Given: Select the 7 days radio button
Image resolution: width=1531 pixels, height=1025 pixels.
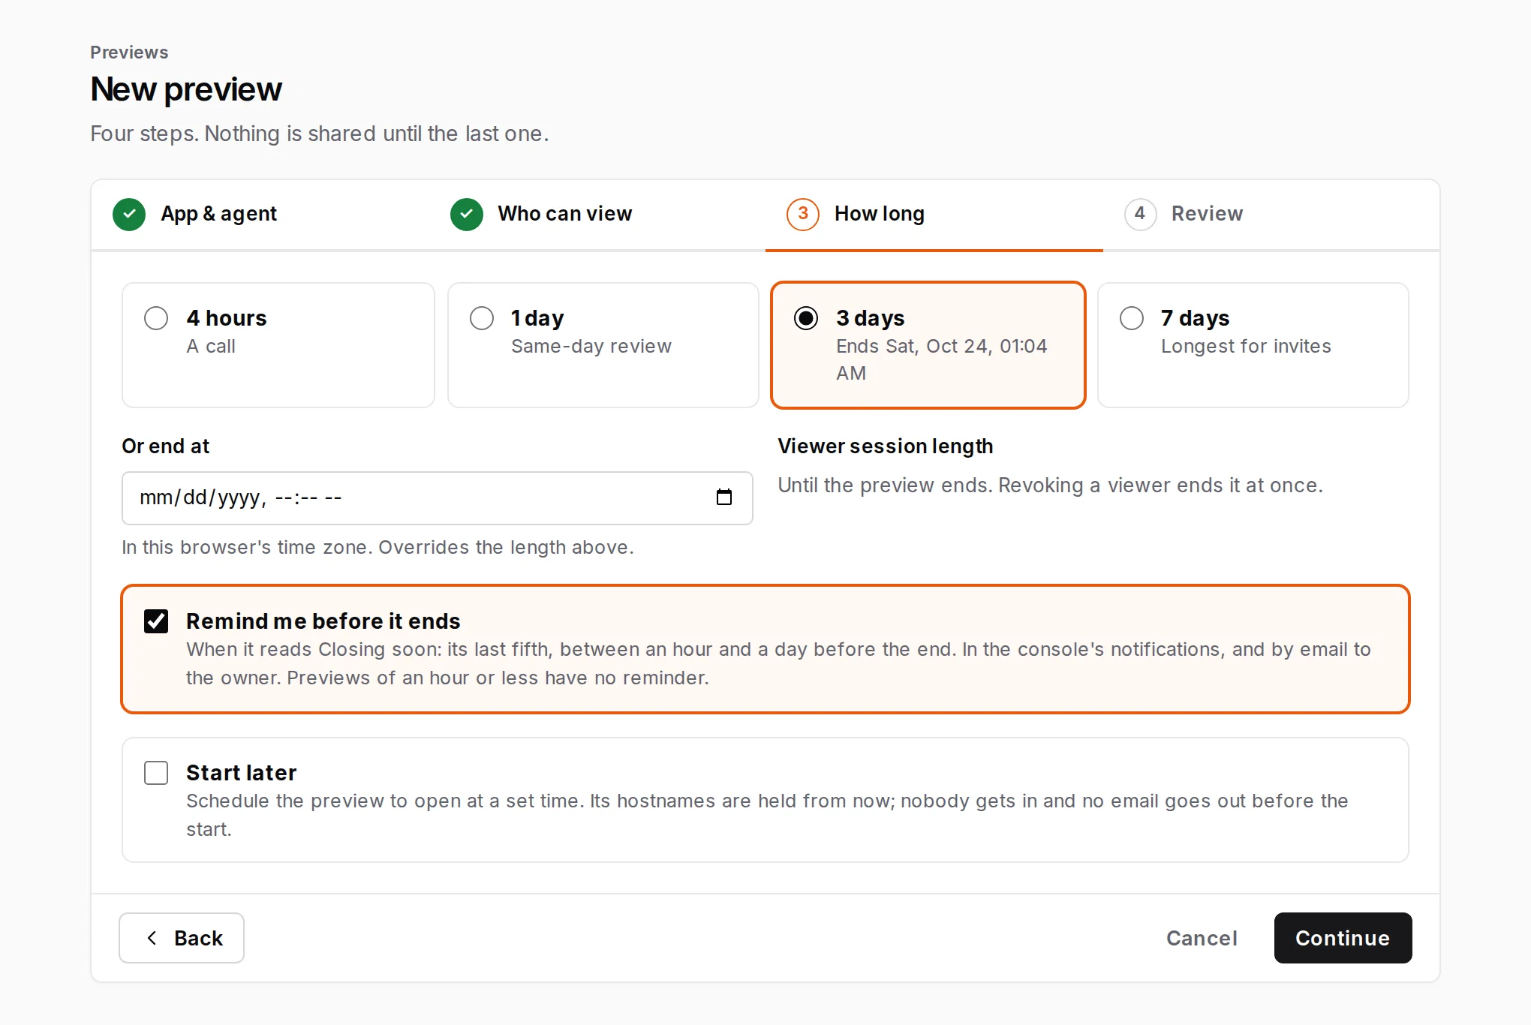Looking at the screenshot, I should pos(1132,318).
